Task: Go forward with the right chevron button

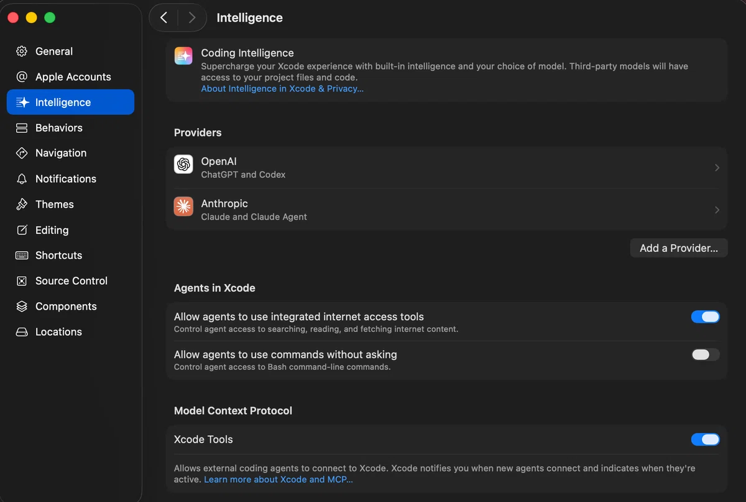Action: pyautogui.click(x=191, y=17)
